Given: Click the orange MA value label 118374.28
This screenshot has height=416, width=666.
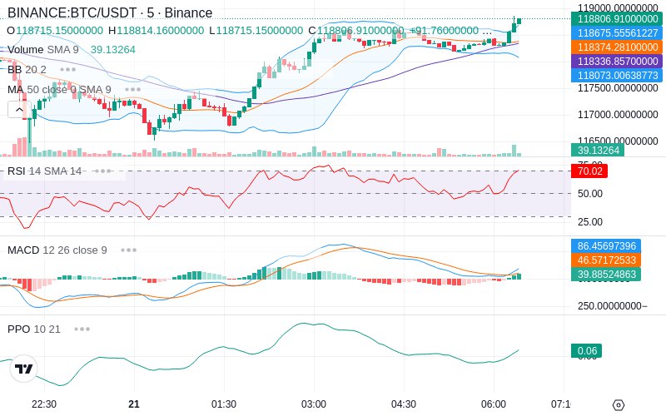Looking at the screenshot, I should (617, 47).
